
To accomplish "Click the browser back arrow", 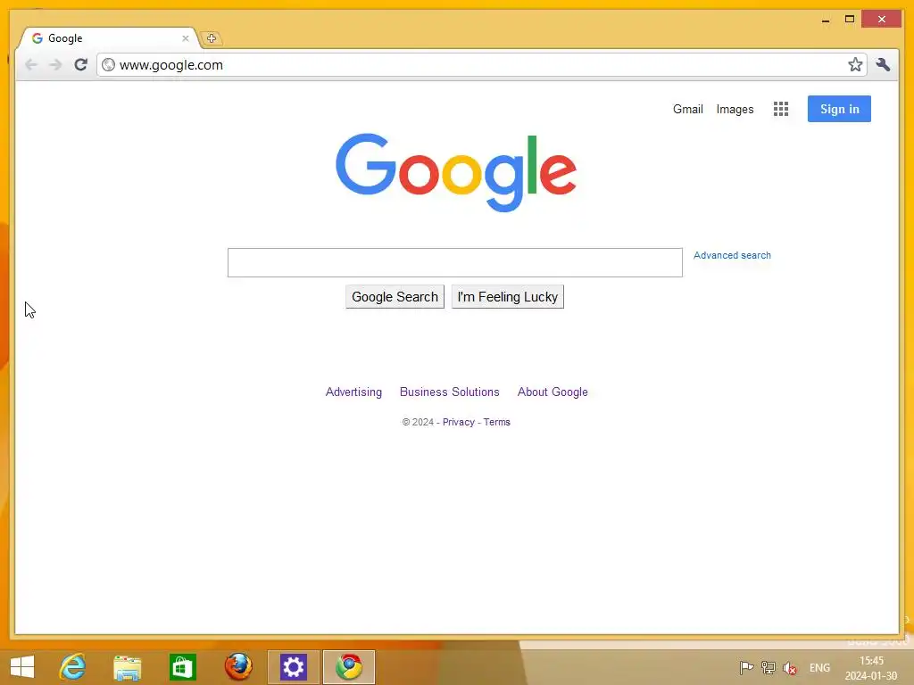I will 31,64.
